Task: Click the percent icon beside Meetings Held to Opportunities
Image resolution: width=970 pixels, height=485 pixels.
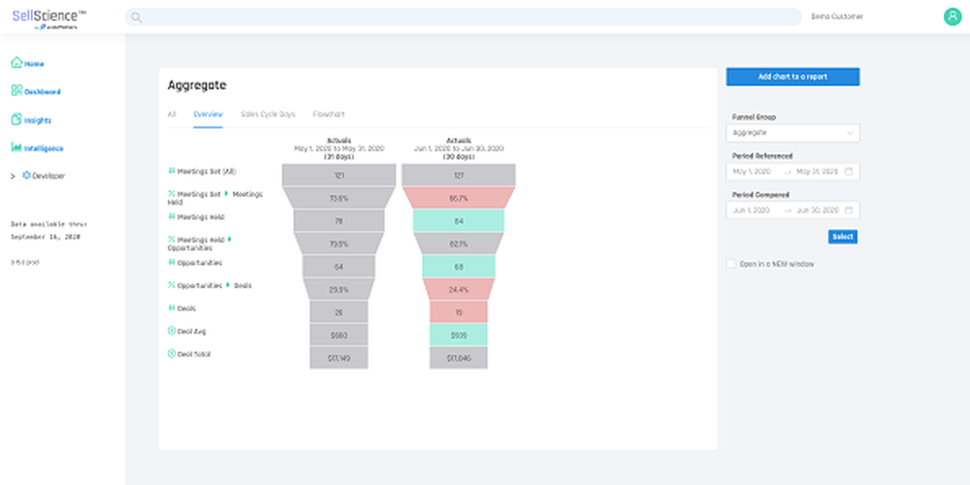Action: click(x=172, y=239)
